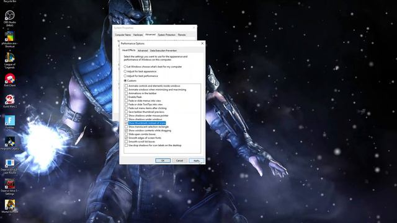
Task: Open Dead or Alive 5 Last Round icon
Action: (x=10, y=164)
